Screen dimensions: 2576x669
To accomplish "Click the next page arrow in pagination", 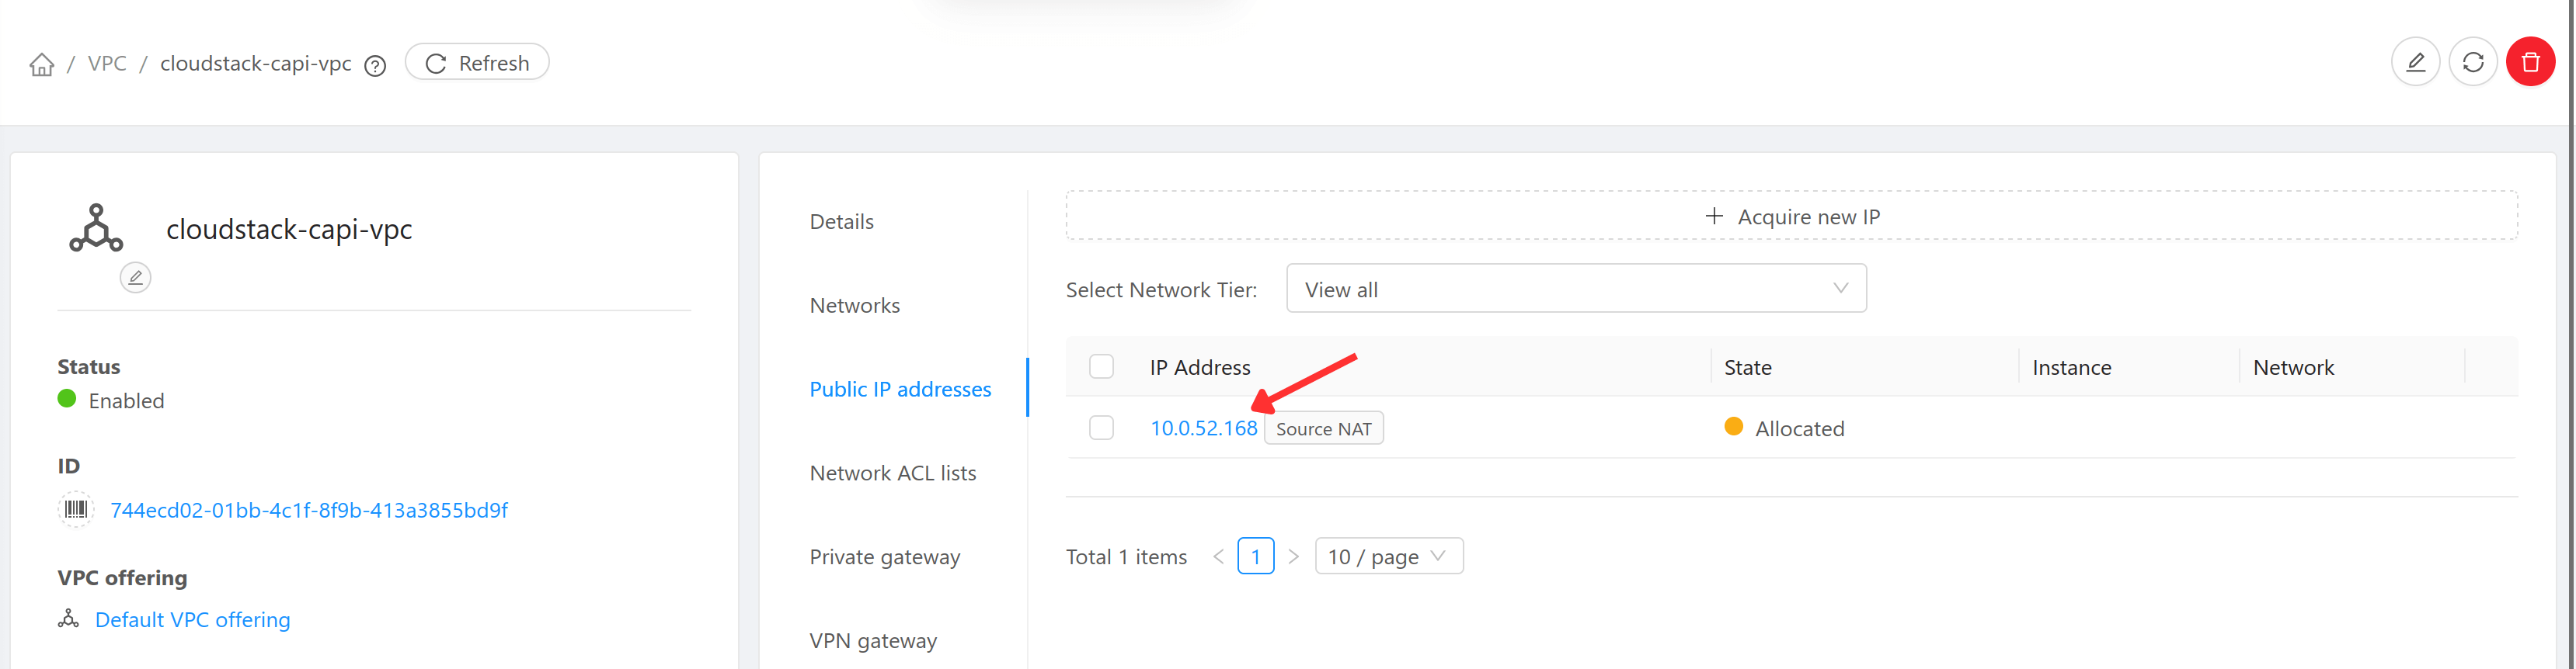I will tap(1293, 556).
